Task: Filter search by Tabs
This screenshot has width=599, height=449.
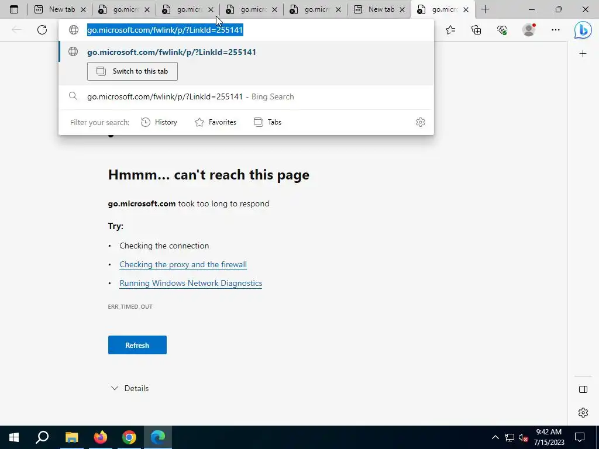Action: coord(267,122)
